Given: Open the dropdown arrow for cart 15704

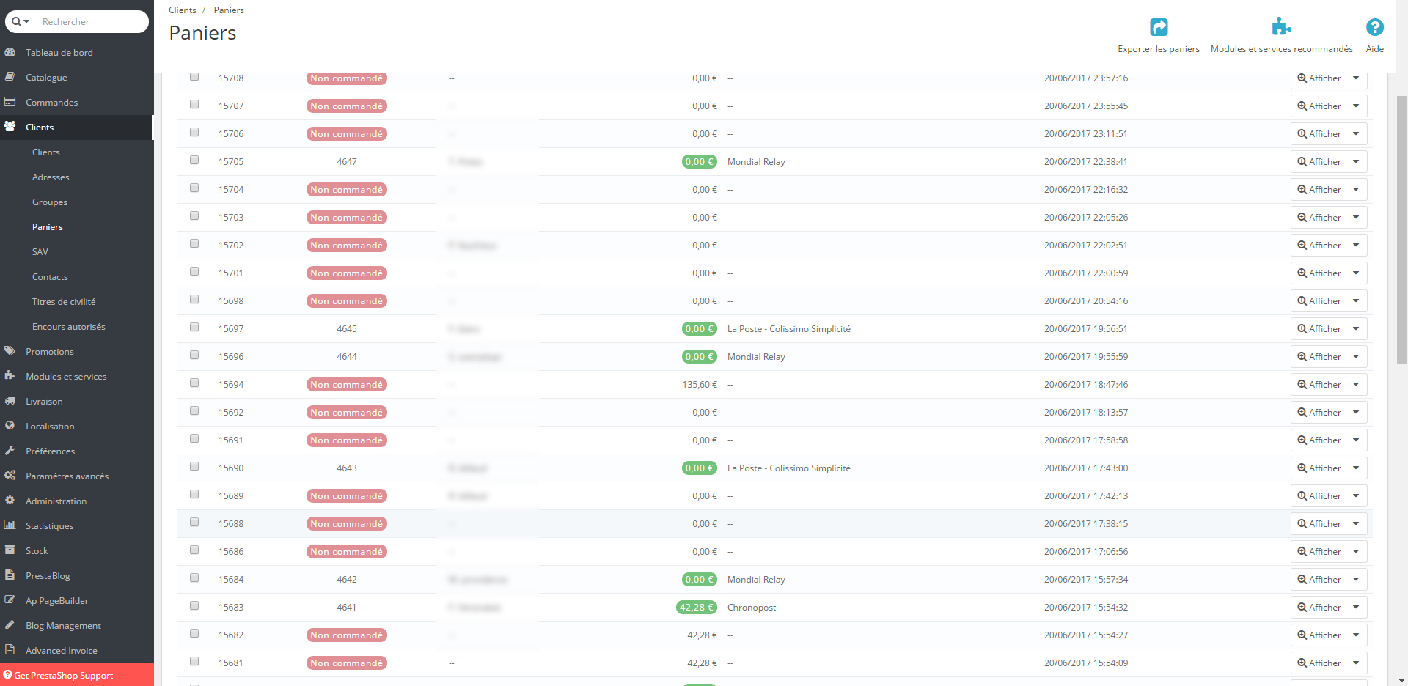Looking at the screenshot, I should (x=1357, y=190).
